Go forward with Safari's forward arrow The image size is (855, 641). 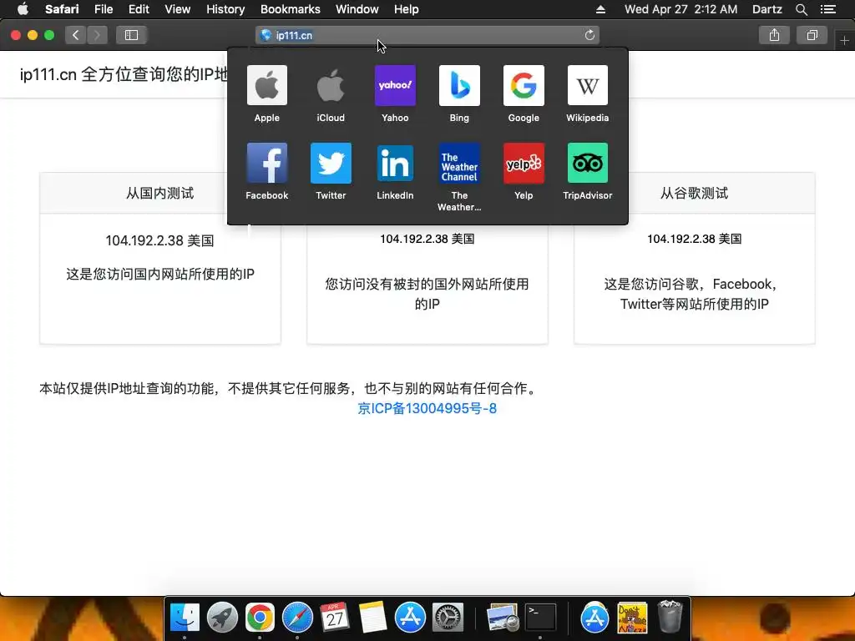coord(97,35)
